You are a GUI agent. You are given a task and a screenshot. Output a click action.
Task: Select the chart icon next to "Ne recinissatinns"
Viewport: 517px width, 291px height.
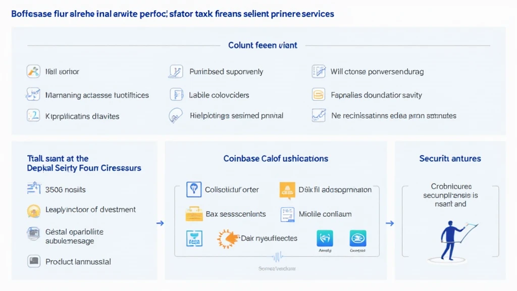tap(318, 115)
